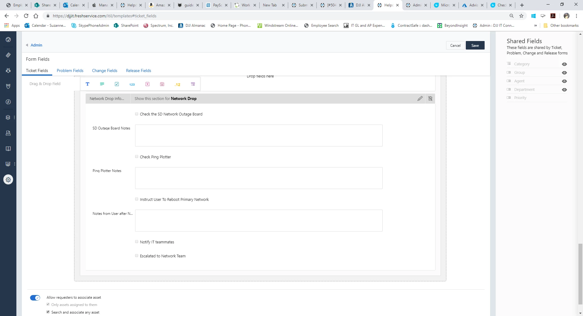Image resolution: width=583 pixels, height=316 pixels.
Task: Pick the dependent fields type icon
Action: click(x=193, y=84)
